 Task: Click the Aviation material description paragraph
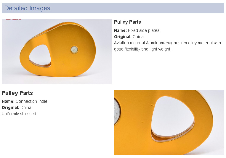[x=167, y=46]
